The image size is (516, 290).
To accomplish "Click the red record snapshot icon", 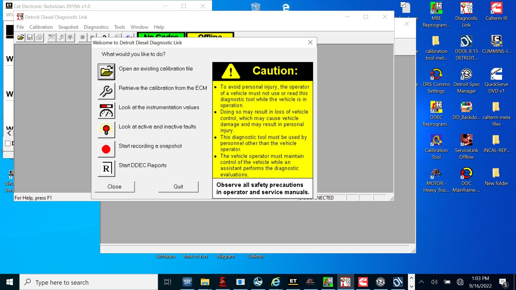I will click(x=106, y=149).
